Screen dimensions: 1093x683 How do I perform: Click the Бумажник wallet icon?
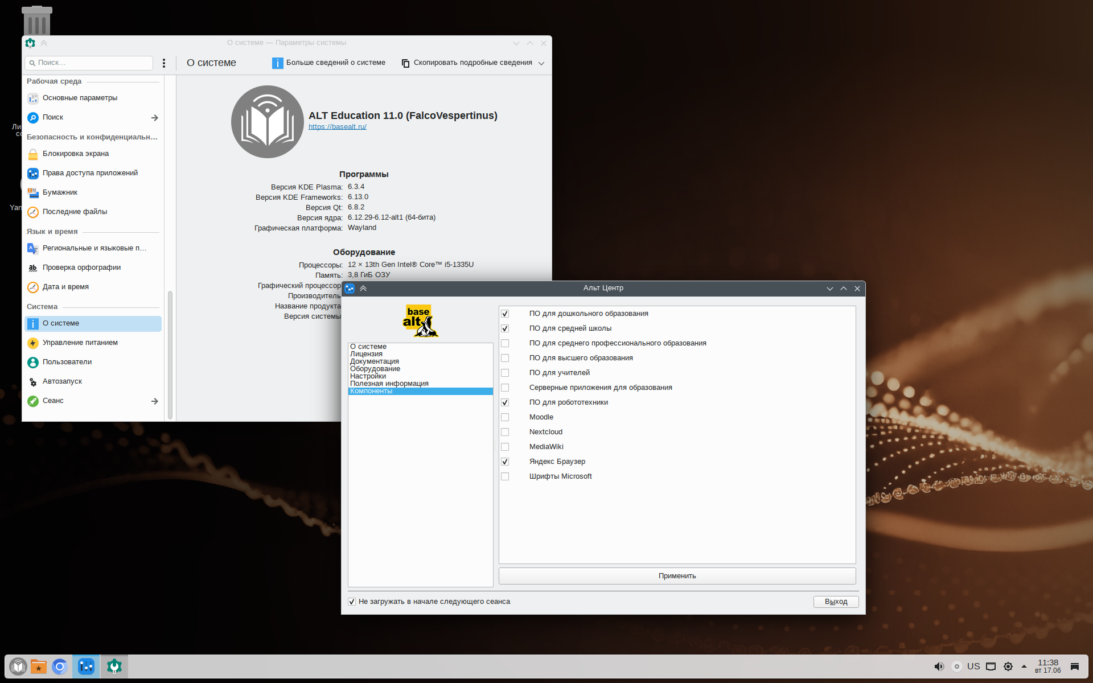33,193
